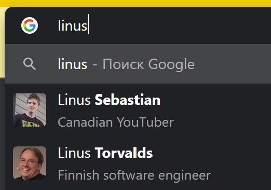Choose the Linus Sebastian suggestion name
Viewport: 271px width, 190px height.
[x=109, y=100]
